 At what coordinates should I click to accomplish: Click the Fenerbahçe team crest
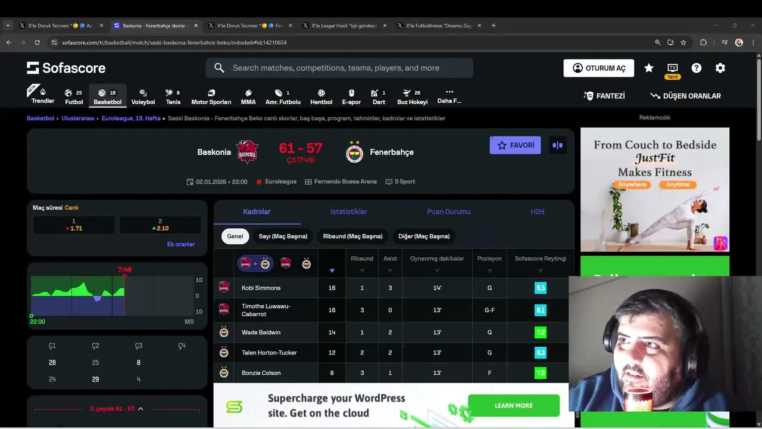pos(354,152)
